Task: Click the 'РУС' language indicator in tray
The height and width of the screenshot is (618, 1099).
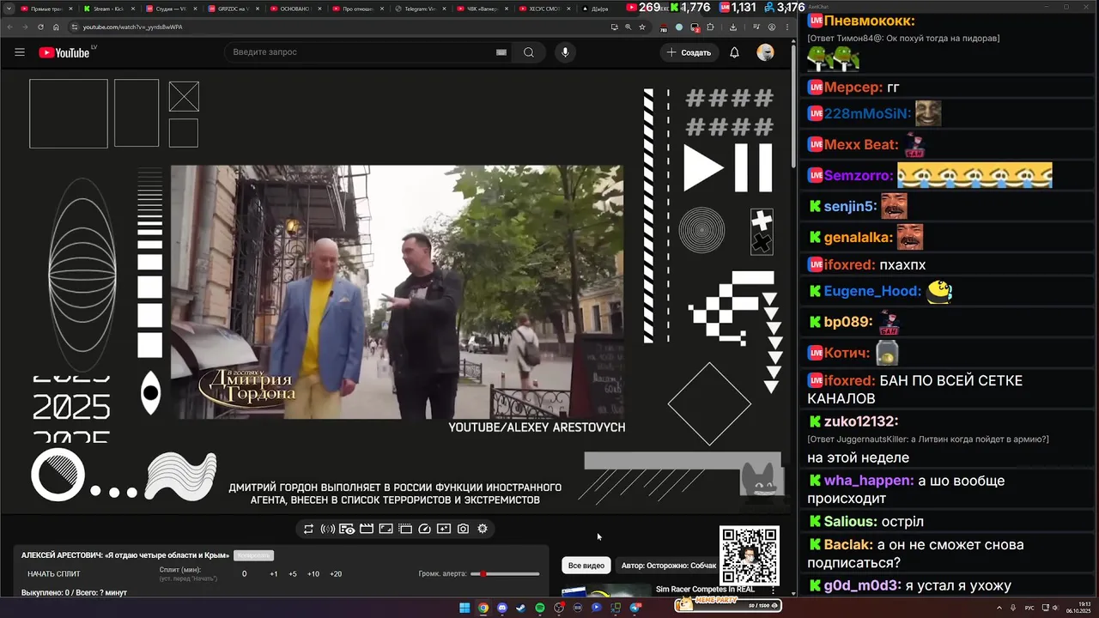Action: 1029,608
